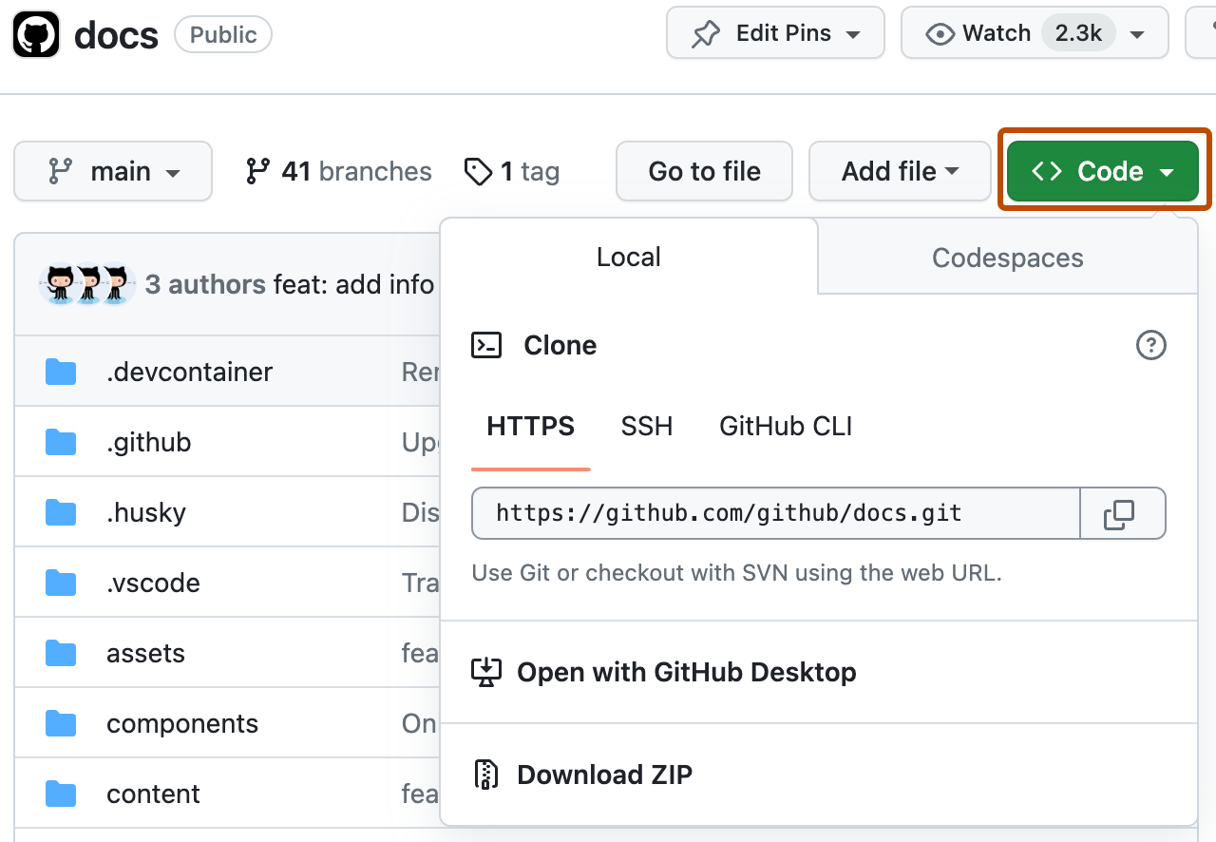
Task: Click the copy icon beside the clone URL
Action: [x=1123, y=513]
